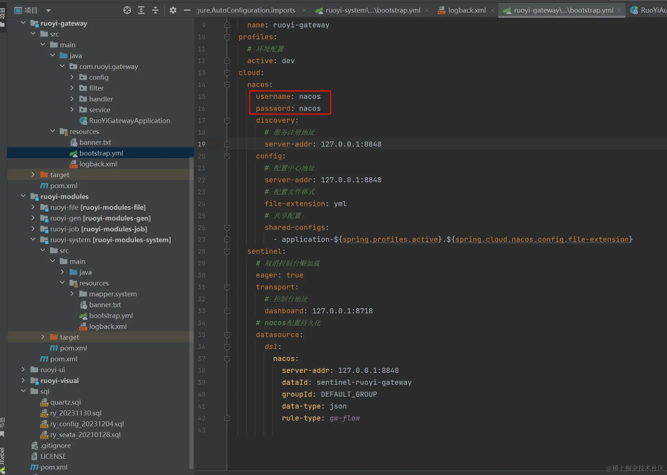Hide the project tool window with minus icon
The image size is (667, 475).
pyautogui.click(x=187, y=10)
